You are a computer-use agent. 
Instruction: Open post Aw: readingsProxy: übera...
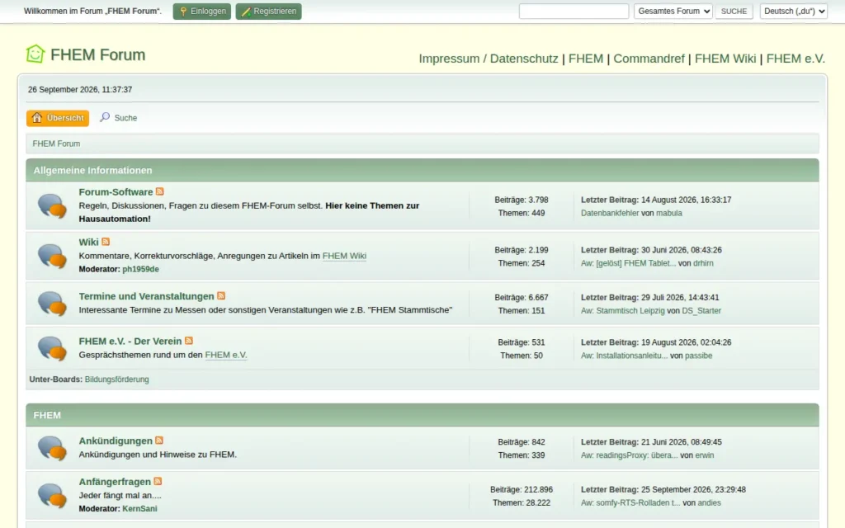(630, 455)
